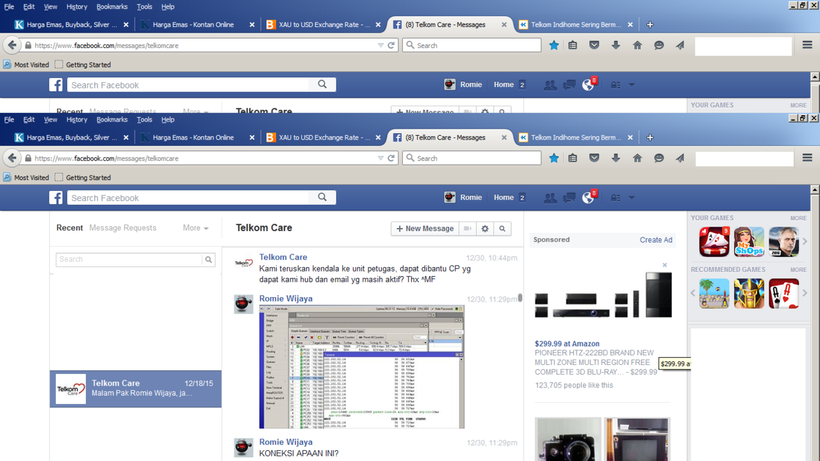Show next Recommended Games with the right arrow

tap(805, 293)
